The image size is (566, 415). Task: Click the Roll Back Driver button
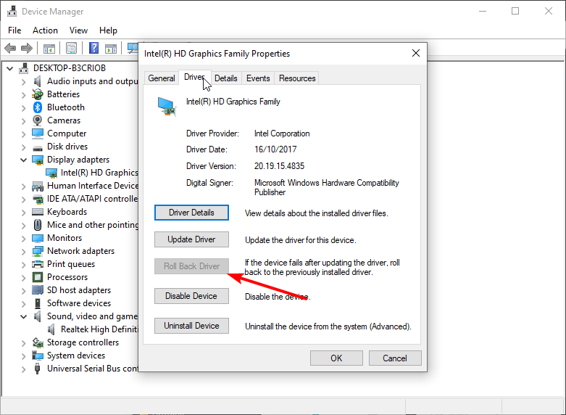point(191,266)
